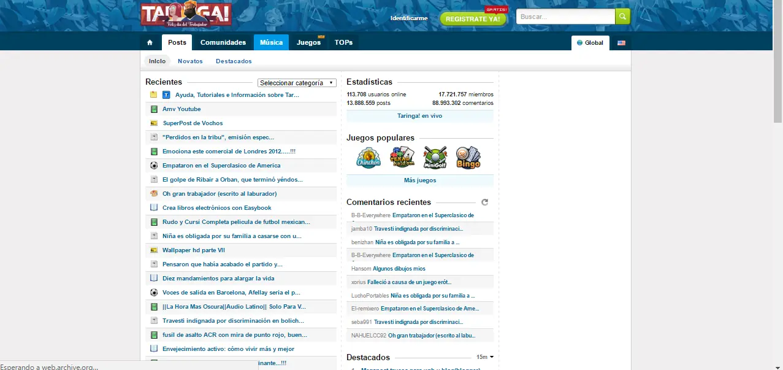Screen dimensions: 783x370
Task: Click the book icon beside Crea libros electrónicos
Action: [x=154, y=208]
